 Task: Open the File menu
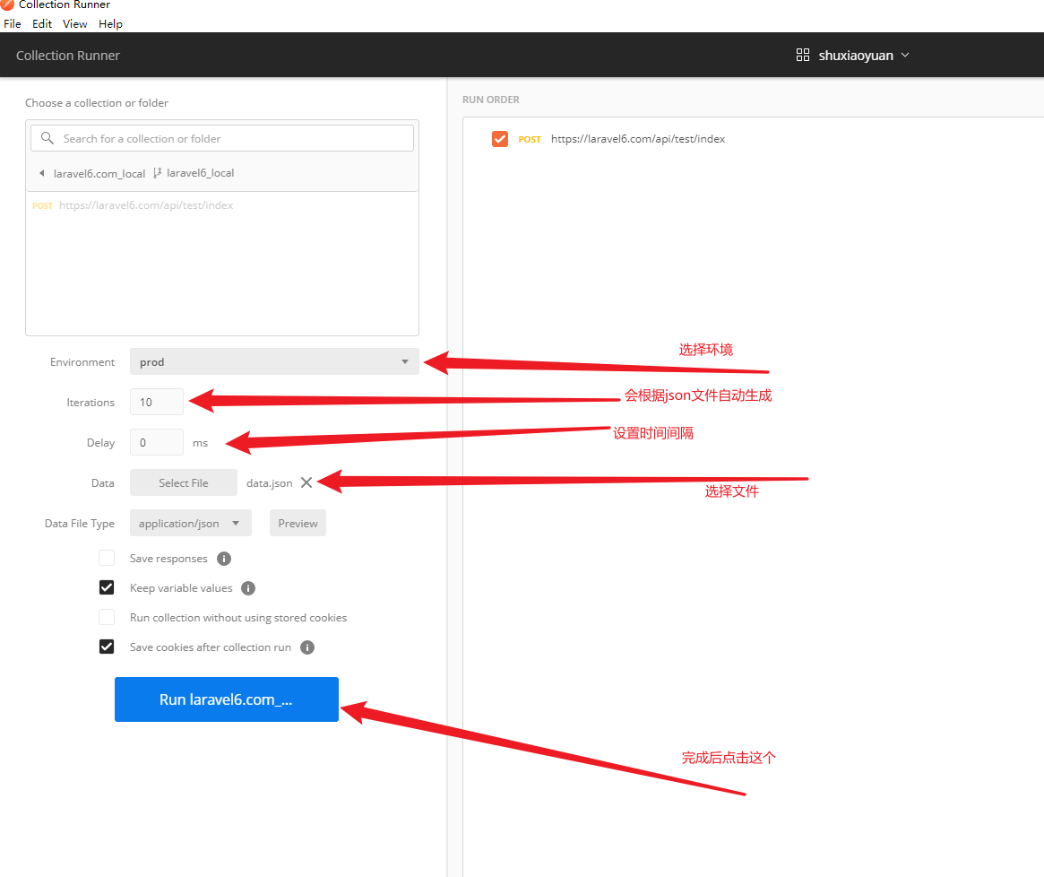[x=12, y=24]
